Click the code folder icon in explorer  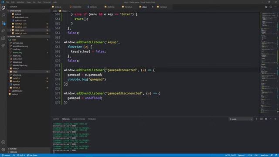pyautogui.click(x=10, y=40)
